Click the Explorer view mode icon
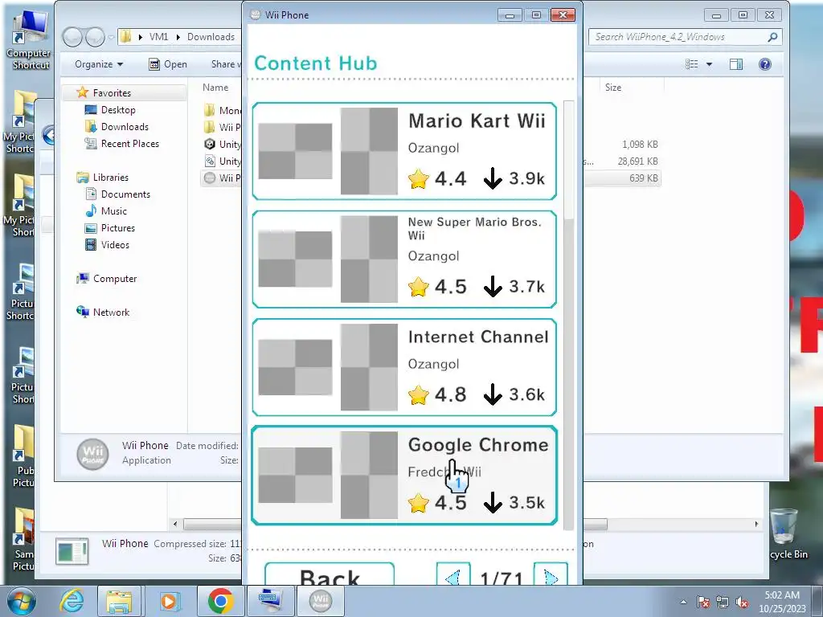The width and height of the screenshot is (823, 617). pyautogui.click(x=692, y=64)
